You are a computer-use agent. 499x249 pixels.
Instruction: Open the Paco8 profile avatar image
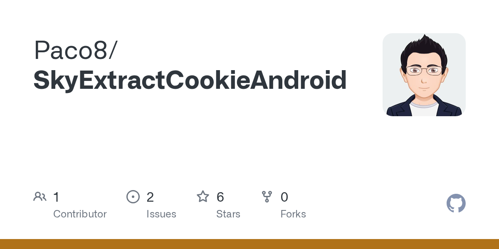click(x=424, y=75)
